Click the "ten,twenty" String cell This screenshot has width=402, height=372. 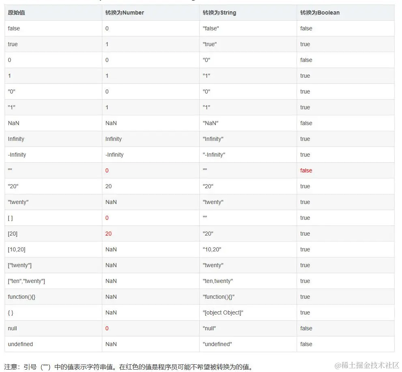[217, 281]
